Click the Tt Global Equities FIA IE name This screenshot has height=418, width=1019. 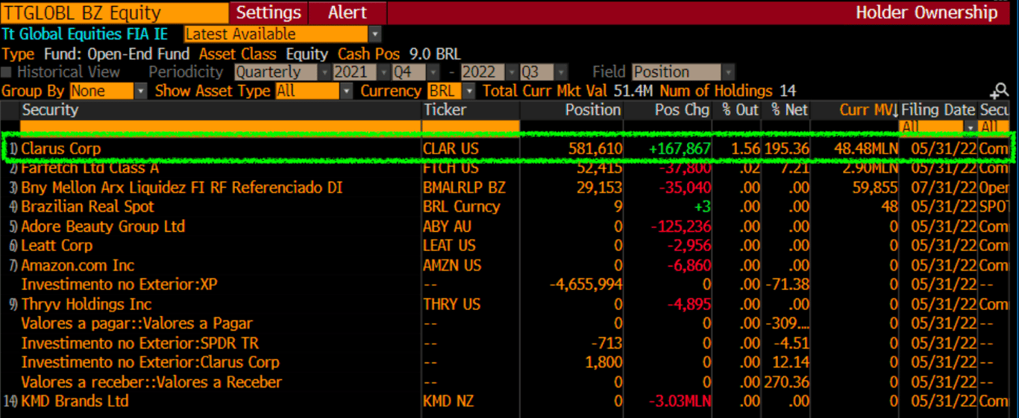[x=85, y=34]
